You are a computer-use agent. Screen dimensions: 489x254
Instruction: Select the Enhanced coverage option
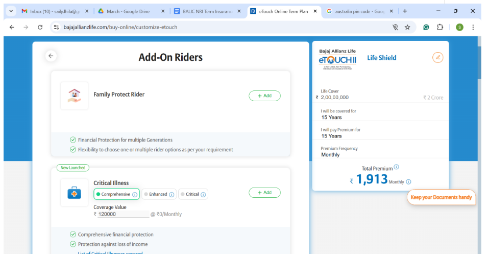159,194
